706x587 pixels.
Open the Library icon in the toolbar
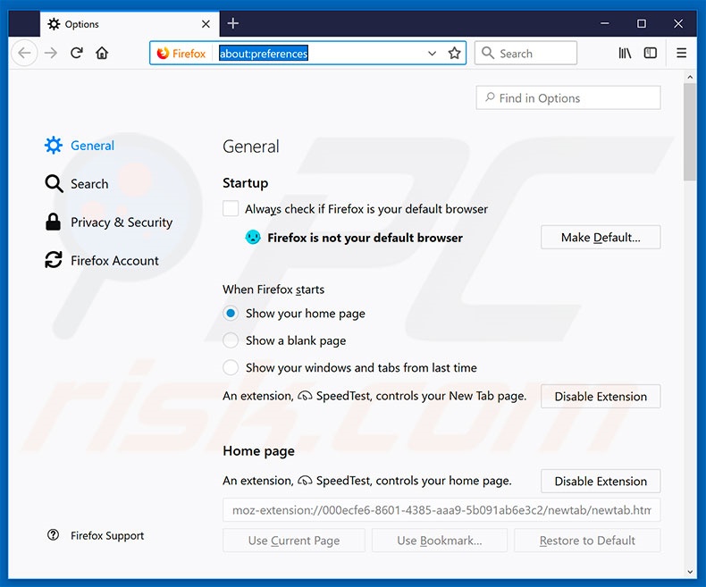click(626, 54)
